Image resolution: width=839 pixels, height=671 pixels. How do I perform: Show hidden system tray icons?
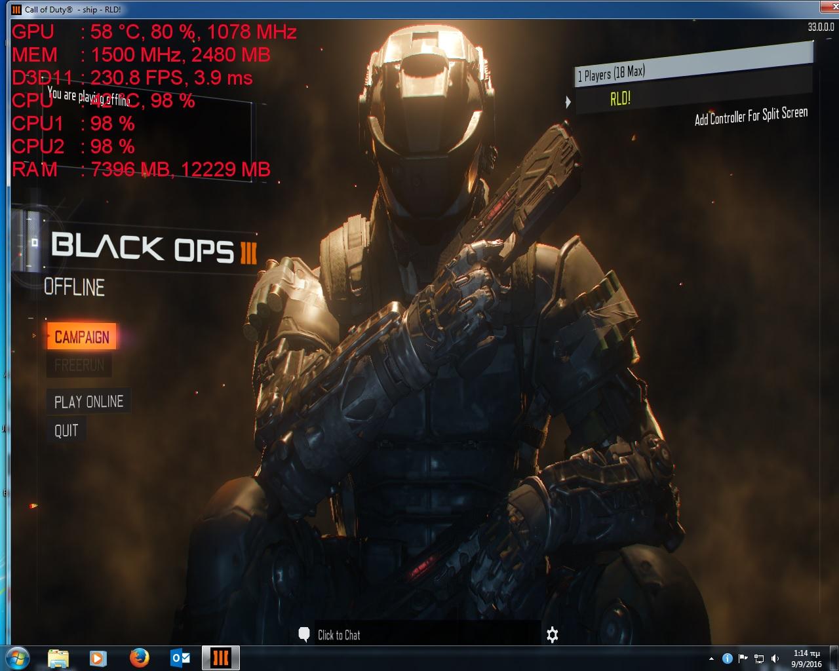pos(712,659)
